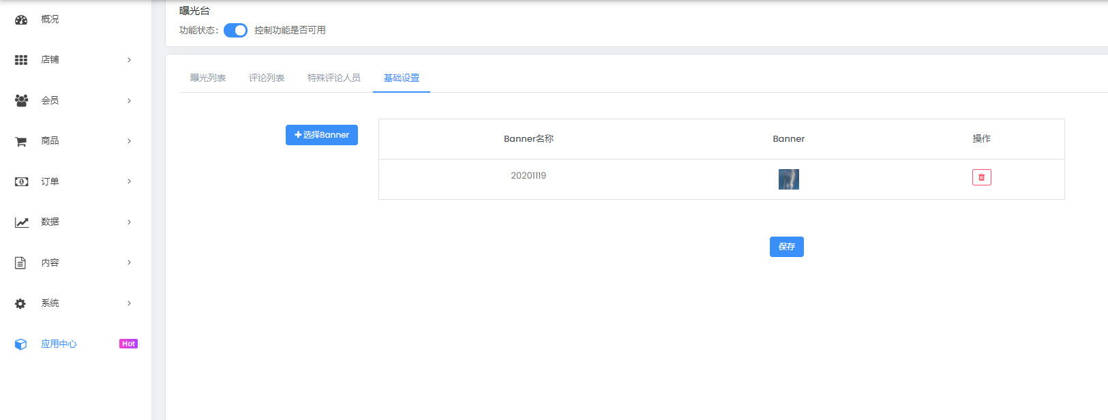Image resolution: width=1108 pixels, height=420 pixels.
Task: Click the 操作 column header
Action: pyautogui.click(x=981, y=139)
